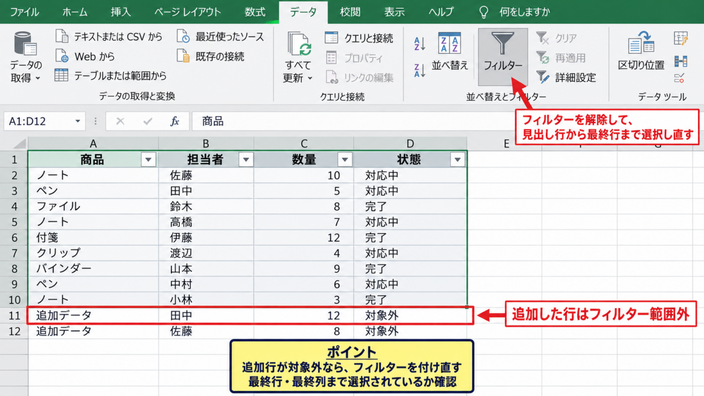Screen dimensions: 704x396
Task: Click リンクの編集
Action: pyautogui.click(x=359, y=78)
